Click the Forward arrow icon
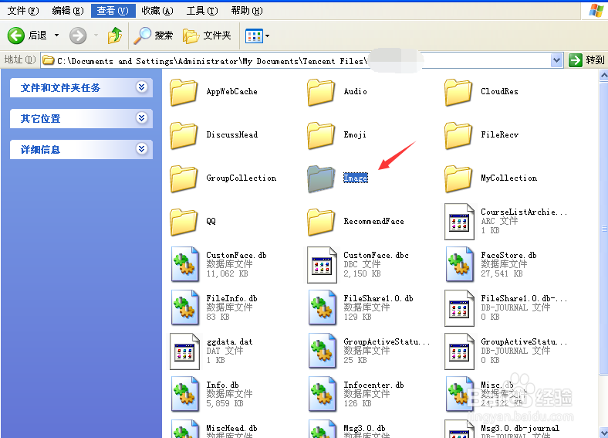Viewport: 608px width, 438px height. click(78, 36)
